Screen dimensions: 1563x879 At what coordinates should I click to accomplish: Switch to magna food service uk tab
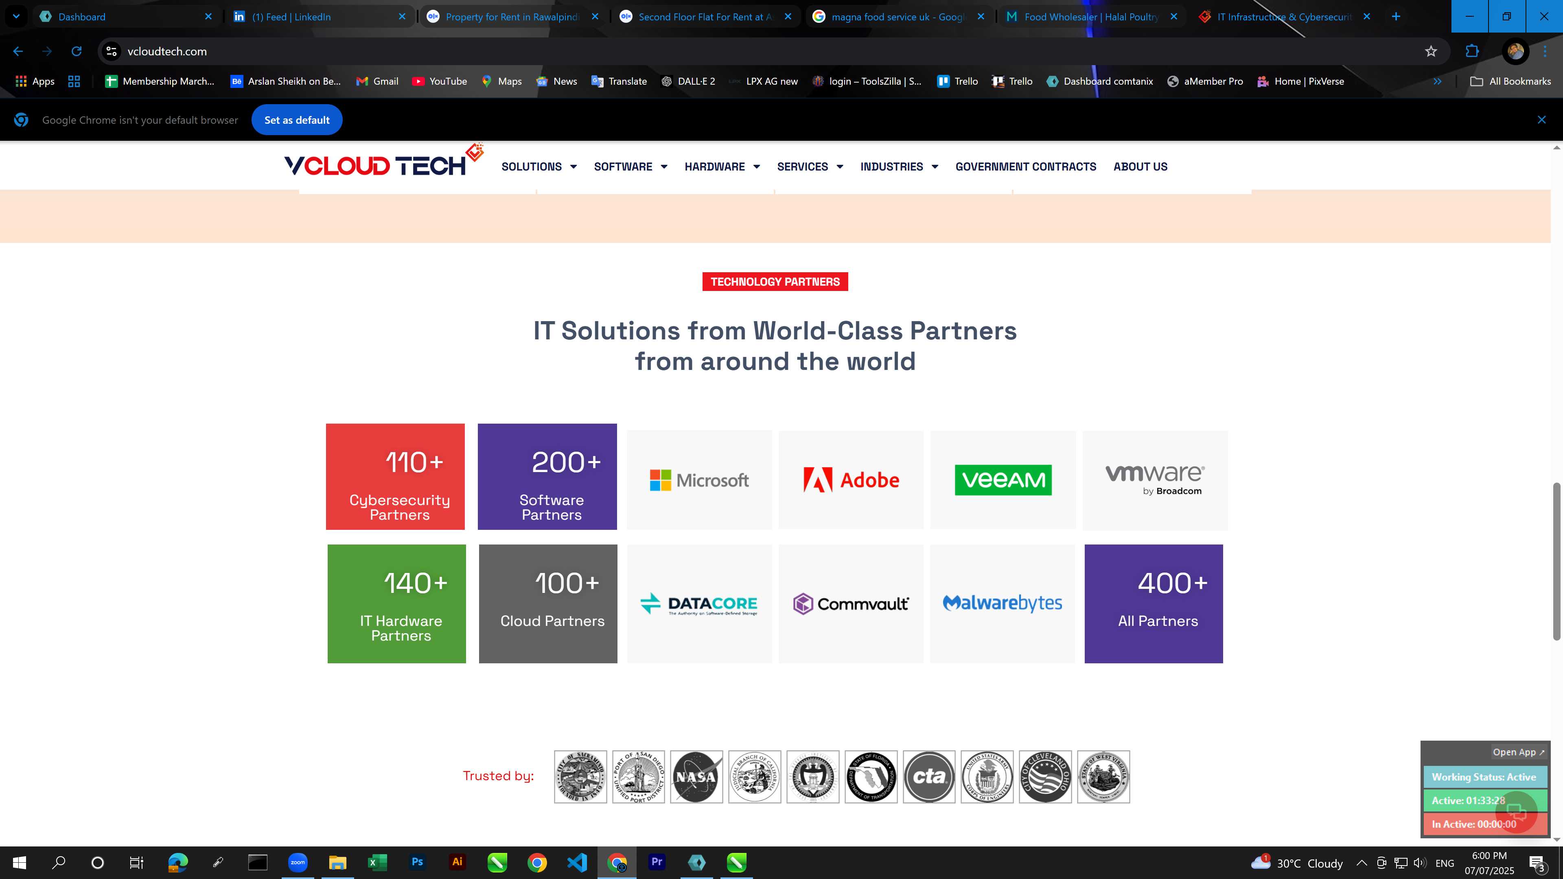(899, 16)
